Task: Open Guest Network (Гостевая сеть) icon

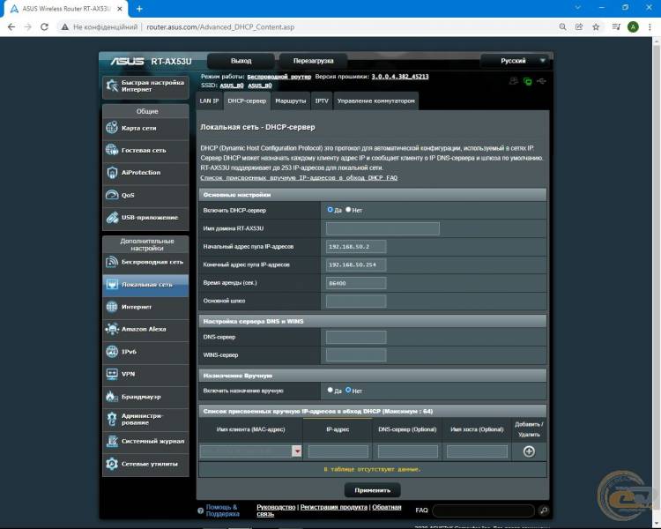Action: tap(112, 150)
